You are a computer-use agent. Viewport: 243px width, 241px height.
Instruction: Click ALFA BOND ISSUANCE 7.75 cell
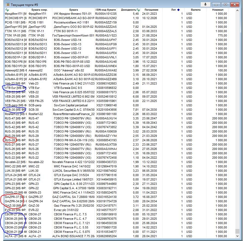click(x=74, y=236)
